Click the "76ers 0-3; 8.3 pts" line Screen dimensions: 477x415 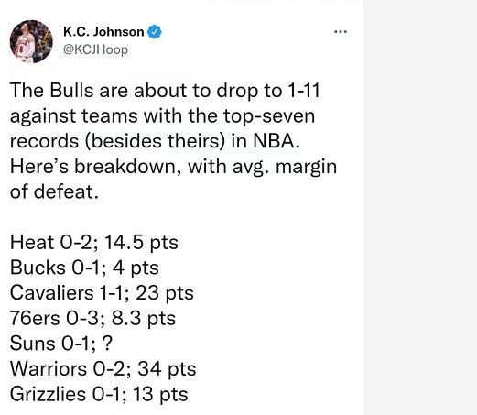tap(92, 318)
